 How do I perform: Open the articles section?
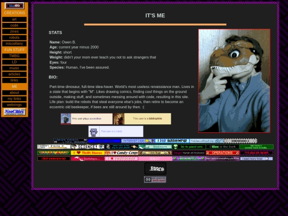coord(14,74)
